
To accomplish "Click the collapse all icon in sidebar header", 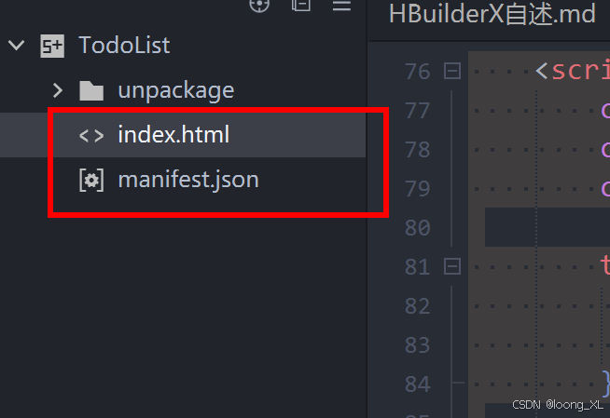I will [x=300, y=5].
